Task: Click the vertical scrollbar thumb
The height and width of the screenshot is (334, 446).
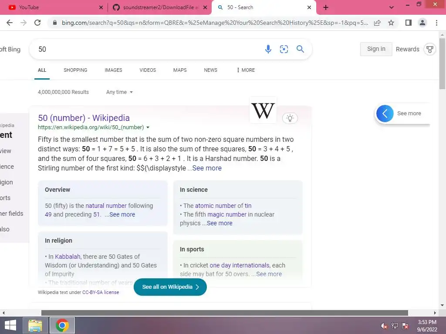Action: [x=442, y=64]
